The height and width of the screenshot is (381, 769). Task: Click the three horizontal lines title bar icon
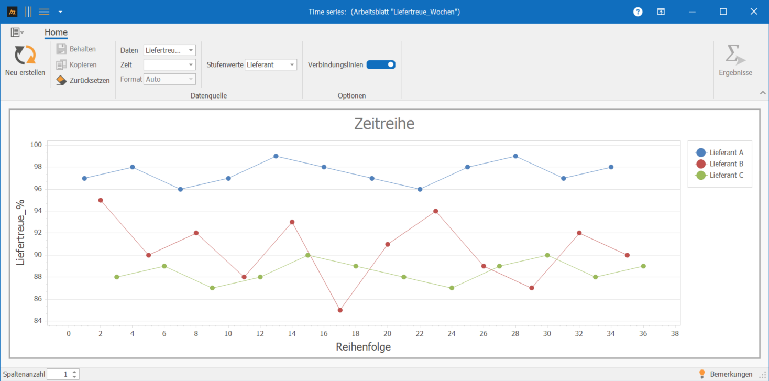tap(44, 12)
